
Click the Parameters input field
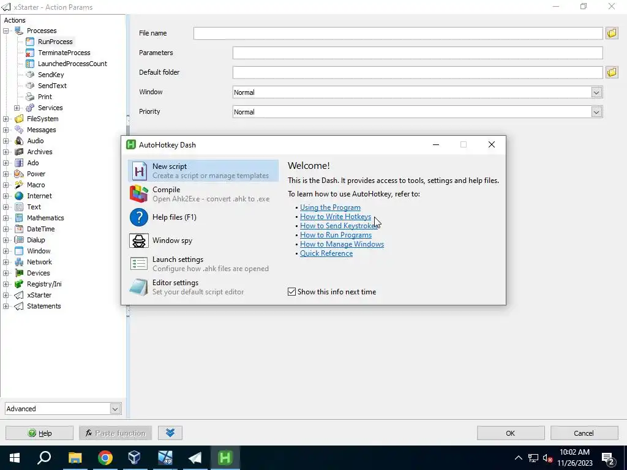(x=418, y=53)
